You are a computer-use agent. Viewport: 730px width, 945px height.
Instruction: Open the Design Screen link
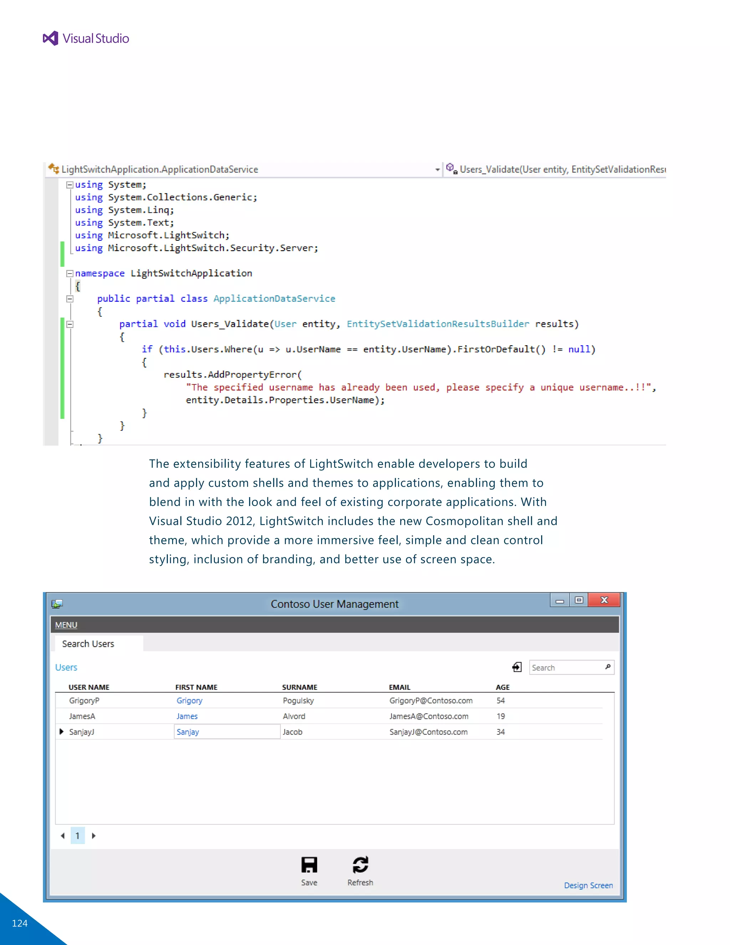point(588,885)
